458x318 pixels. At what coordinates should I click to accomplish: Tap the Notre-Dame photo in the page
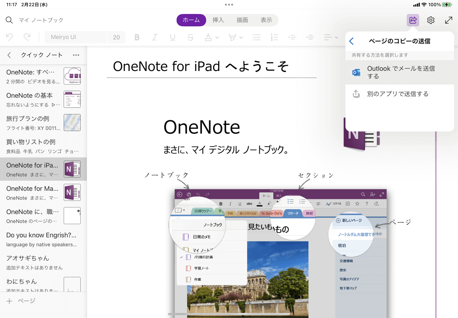[x=248, y=279]
